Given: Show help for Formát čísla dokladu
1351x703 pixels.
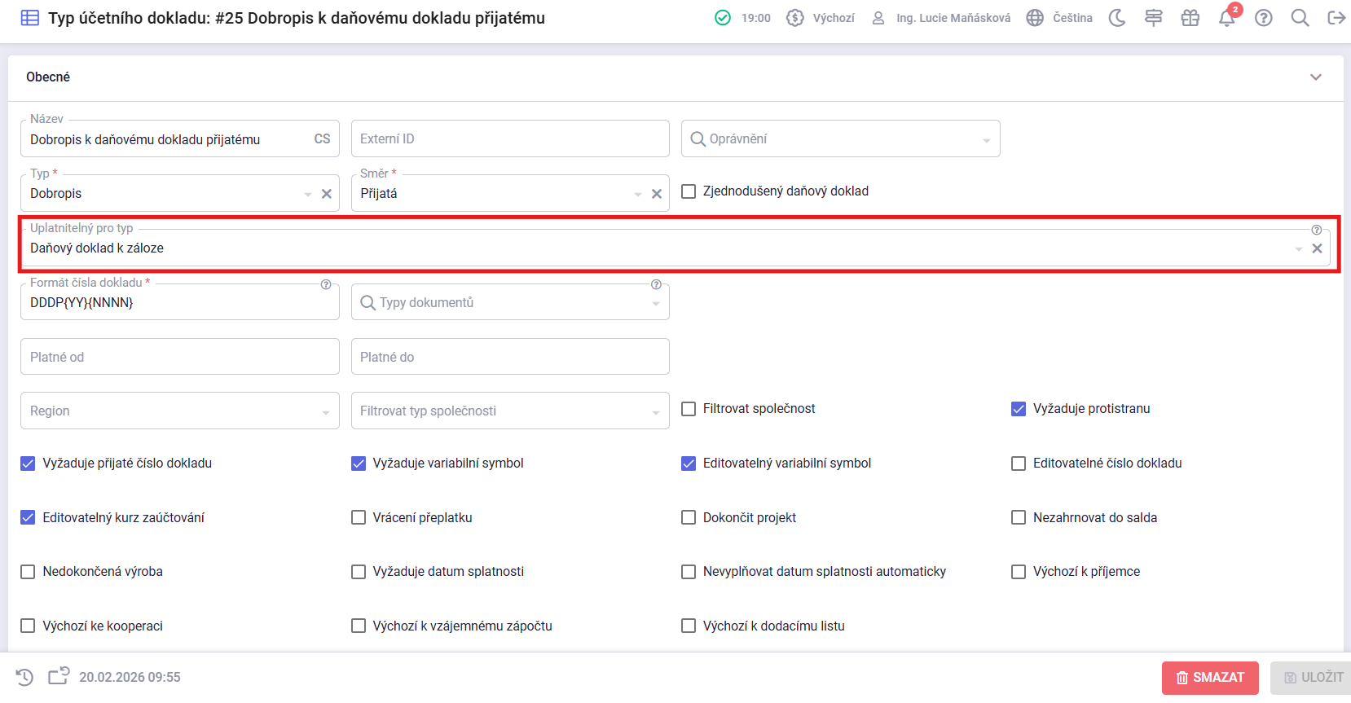Looking at the screenshot, I should 326,284.
